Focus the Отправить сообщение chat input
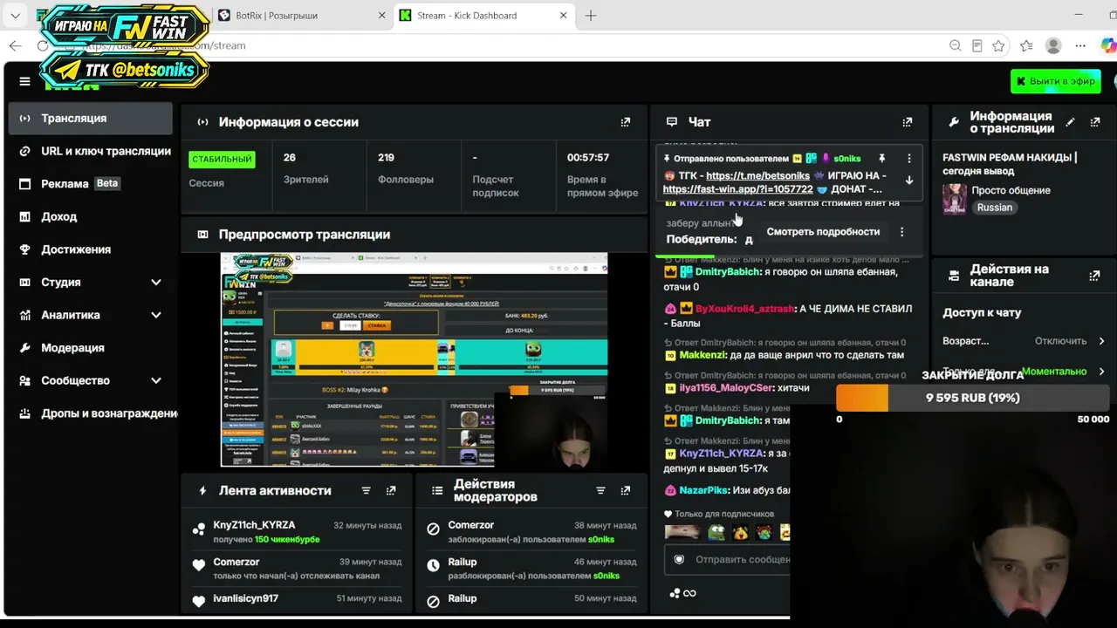Viewport: 1117px width, 628px height. [x=726, y=560]
